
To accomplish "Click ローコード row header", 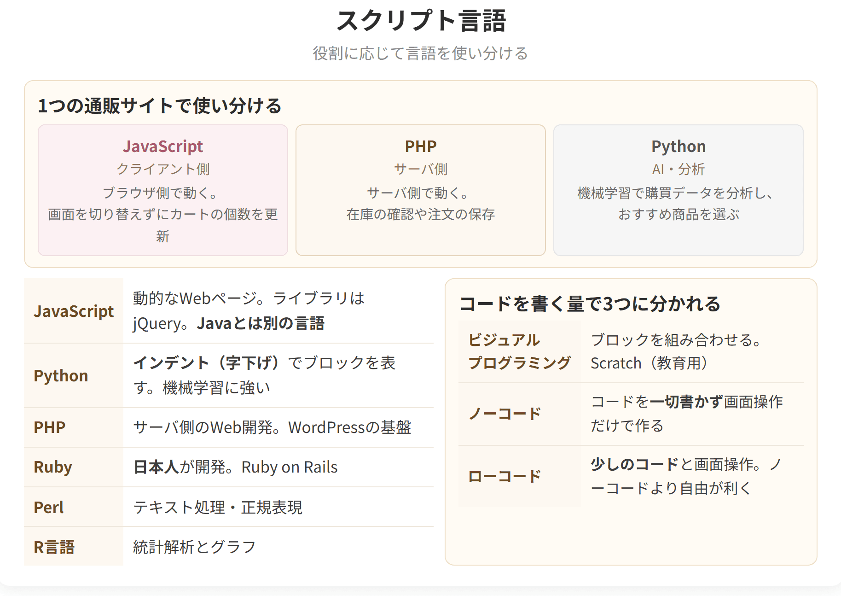I will pos(520,476).
